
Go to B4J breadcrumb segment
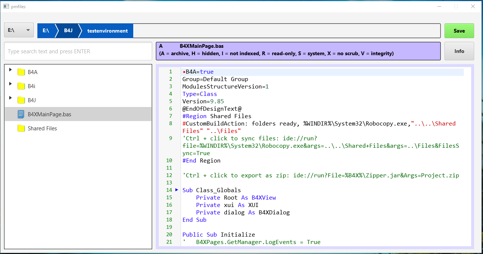68,31
